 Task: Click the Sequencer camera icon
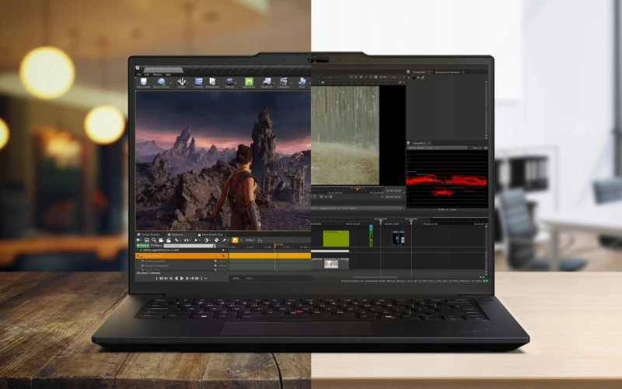click(x=161, y=240)
